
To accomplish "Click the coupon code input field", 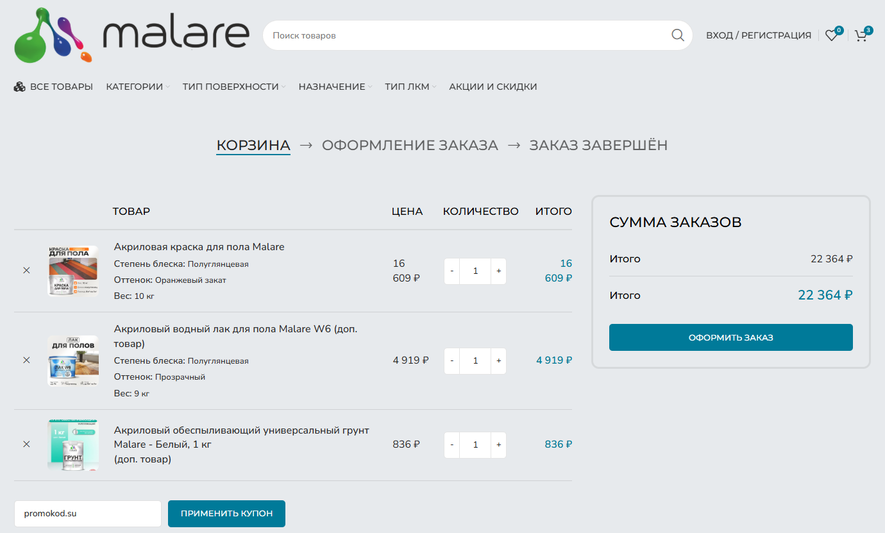I will click(87, 514).
